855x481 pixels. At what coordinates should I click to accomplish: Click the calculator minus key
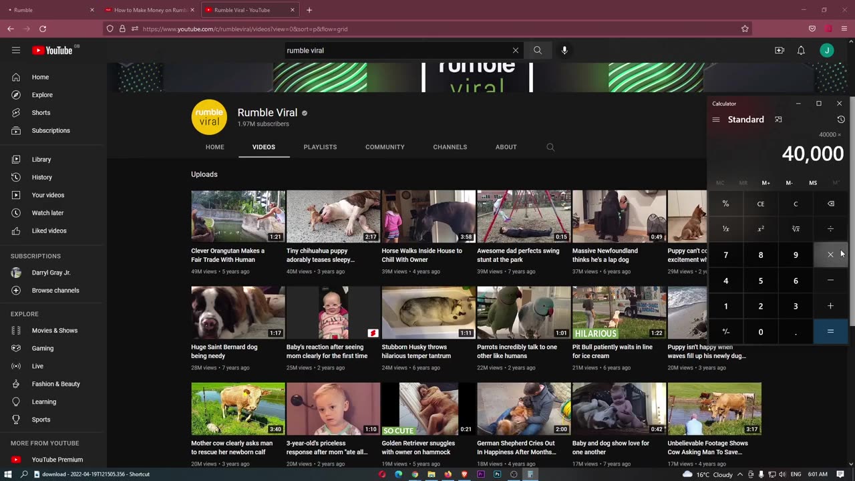coord(830,281)
